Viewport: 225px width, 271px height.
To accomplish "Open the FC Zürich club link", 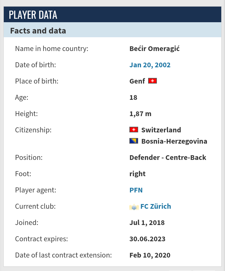I will pos(156,206).
